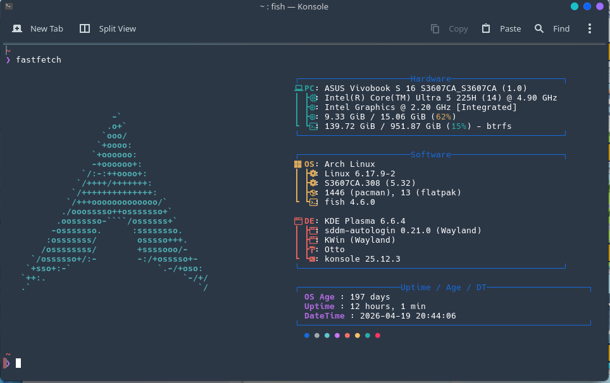Image resolution: width=610 pixels, height=383 pixels.
Task: Click the disk icon beside 139.72 GiB
Action: point(314,126)
